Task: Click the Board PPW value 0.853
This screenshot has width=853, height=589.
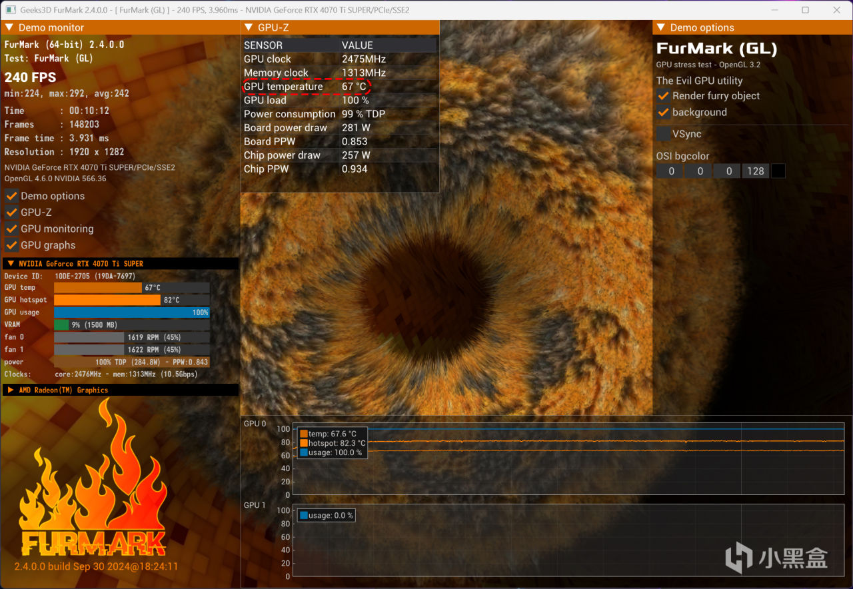Action: (x=355, y=141)
